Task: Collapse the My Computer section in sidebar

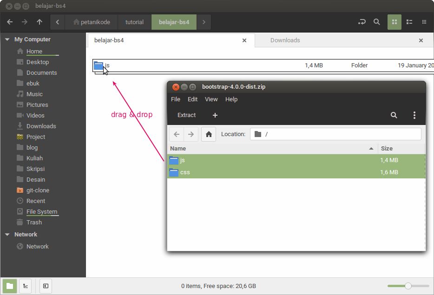Action: [x=7, y=39]
